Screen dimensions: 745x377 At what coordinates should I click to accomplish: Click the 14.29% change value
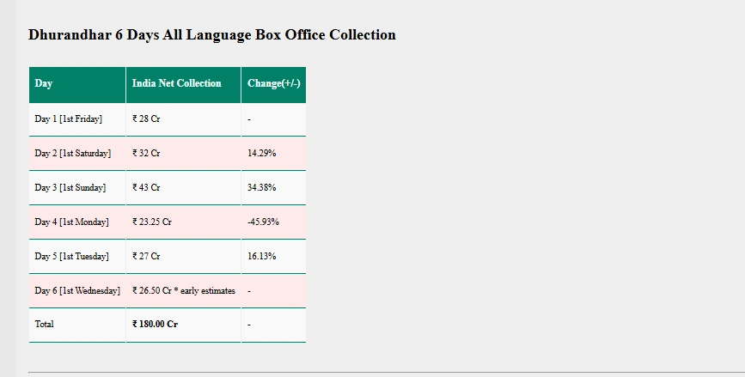click(x=261, y=154)
